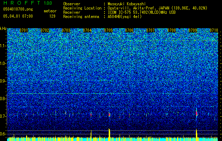Click the date stamp 05.04.01 07:00
This screenshot has width=222, height=141.
[18, 16]
